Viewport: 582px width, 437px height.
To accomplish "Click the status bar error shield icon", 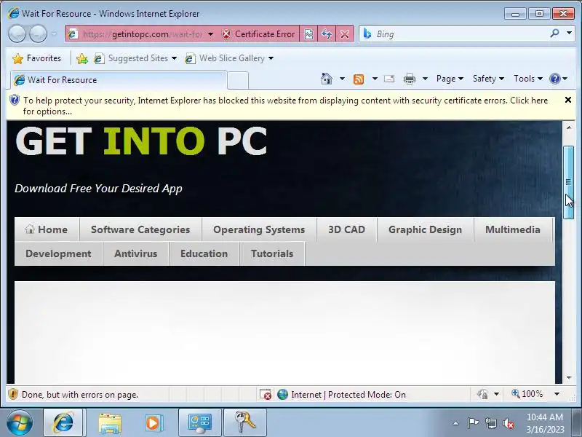I will point(13,394).
